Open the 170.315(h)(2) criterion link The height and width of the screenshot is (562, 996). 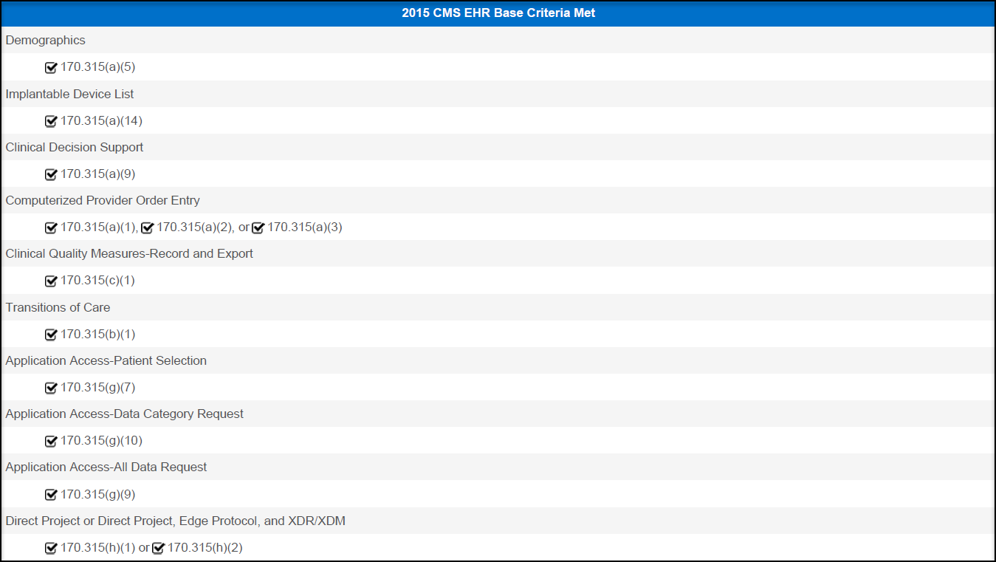click(x=205, y=547)
